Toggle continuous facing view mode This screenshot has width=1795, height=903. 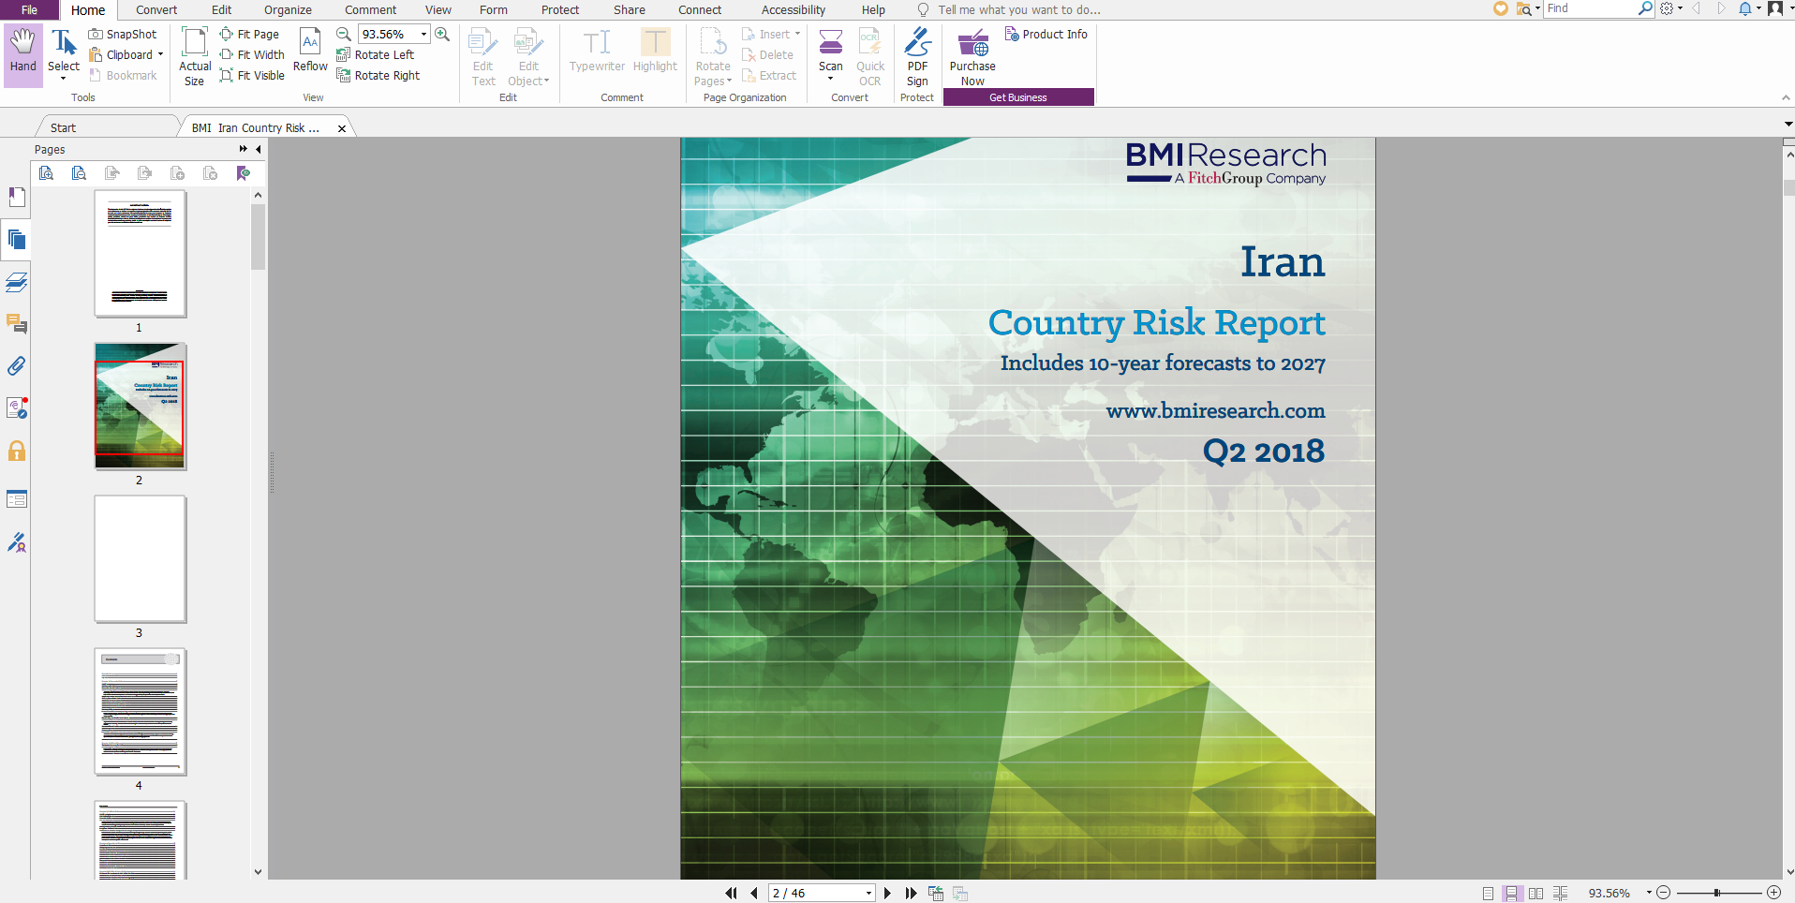[1560, 894]
